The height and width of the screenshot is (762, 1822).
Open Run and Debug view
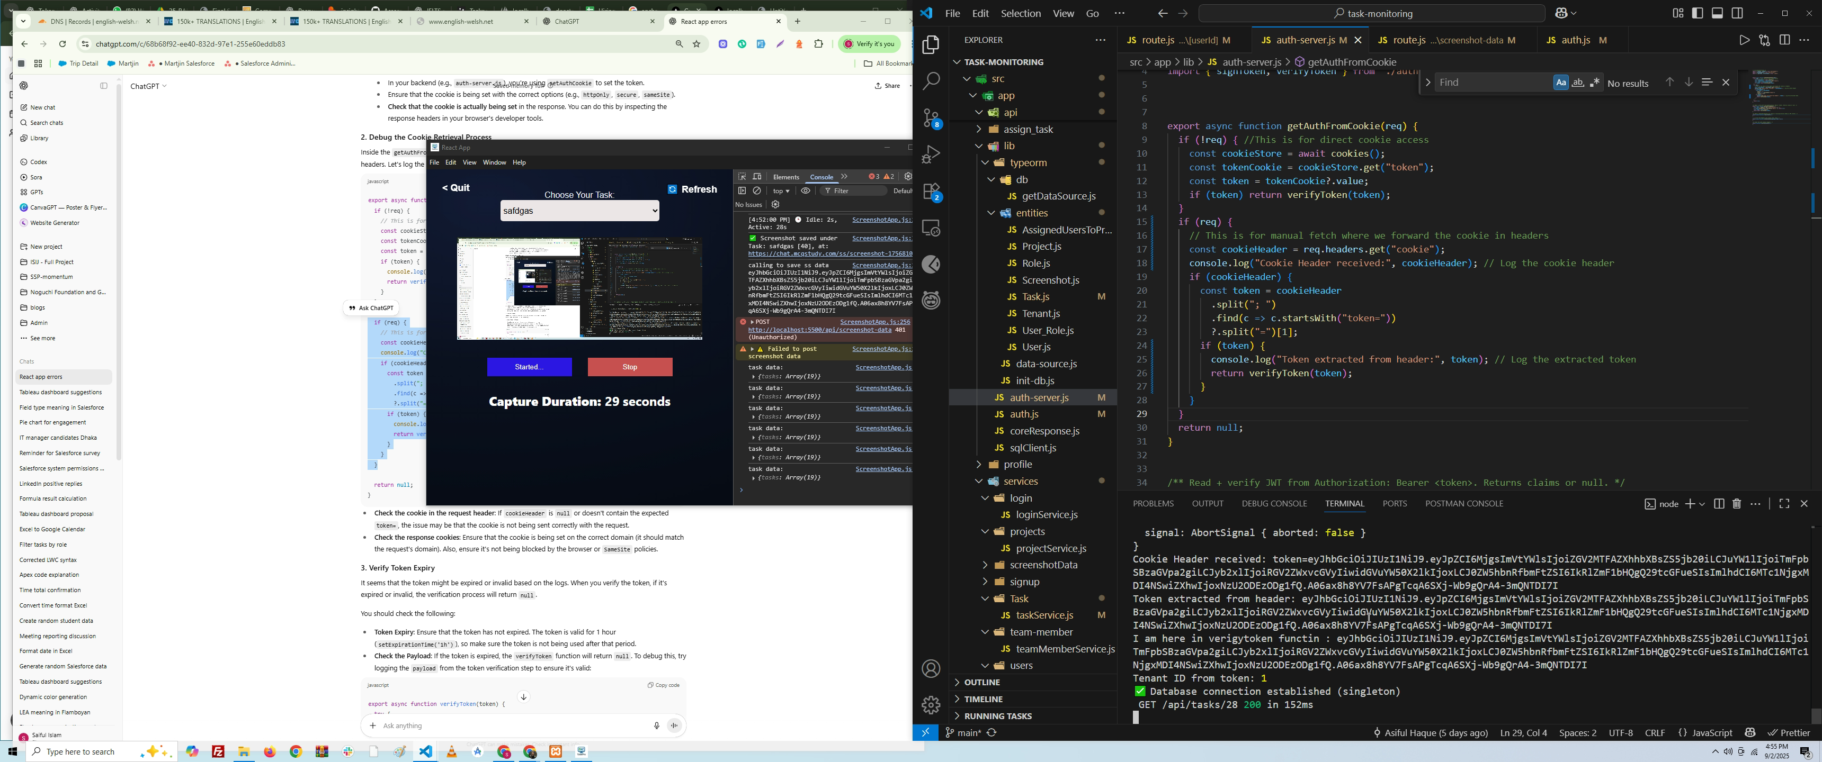[931, 155]
